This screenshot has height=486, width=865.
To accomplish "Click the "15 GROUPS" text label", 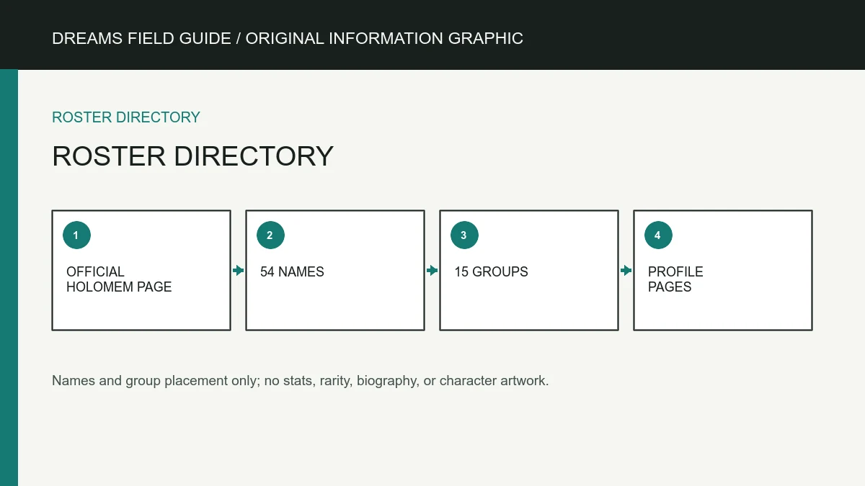I will coord(491,272).
